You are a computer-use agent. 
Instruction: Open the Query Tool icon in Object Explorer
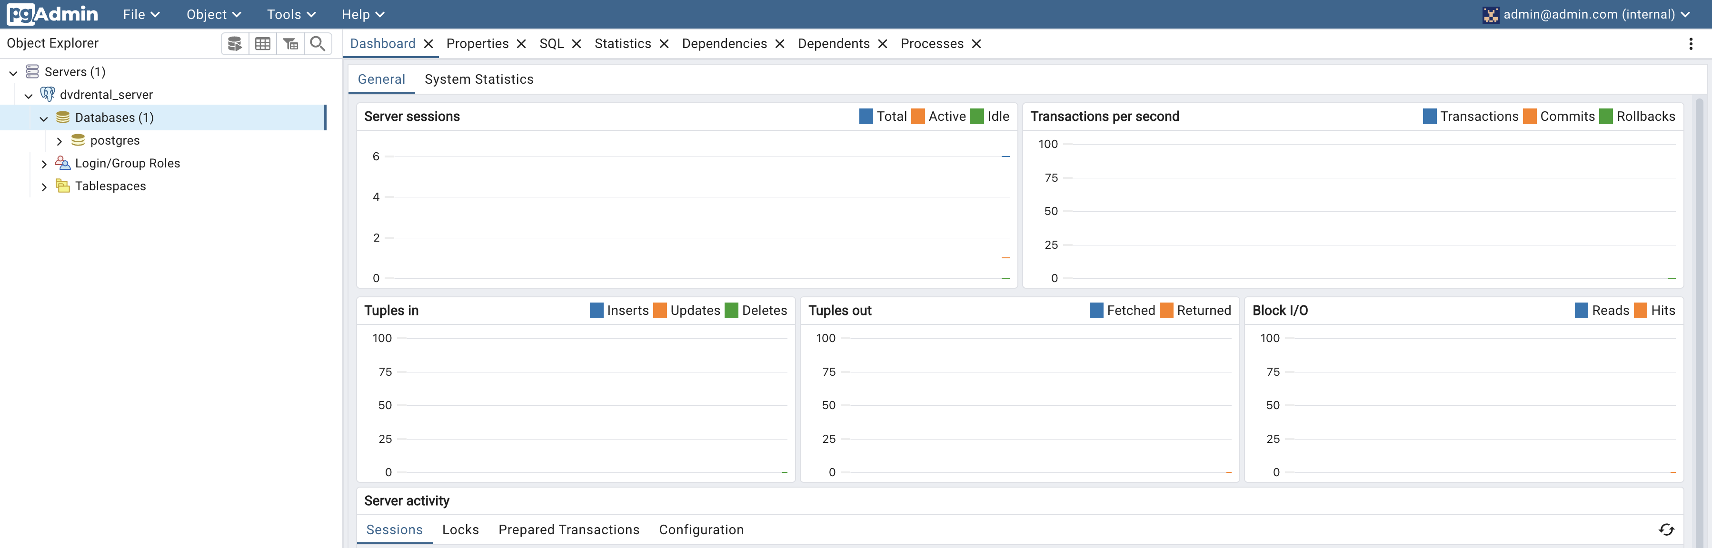tap(235, 44)
